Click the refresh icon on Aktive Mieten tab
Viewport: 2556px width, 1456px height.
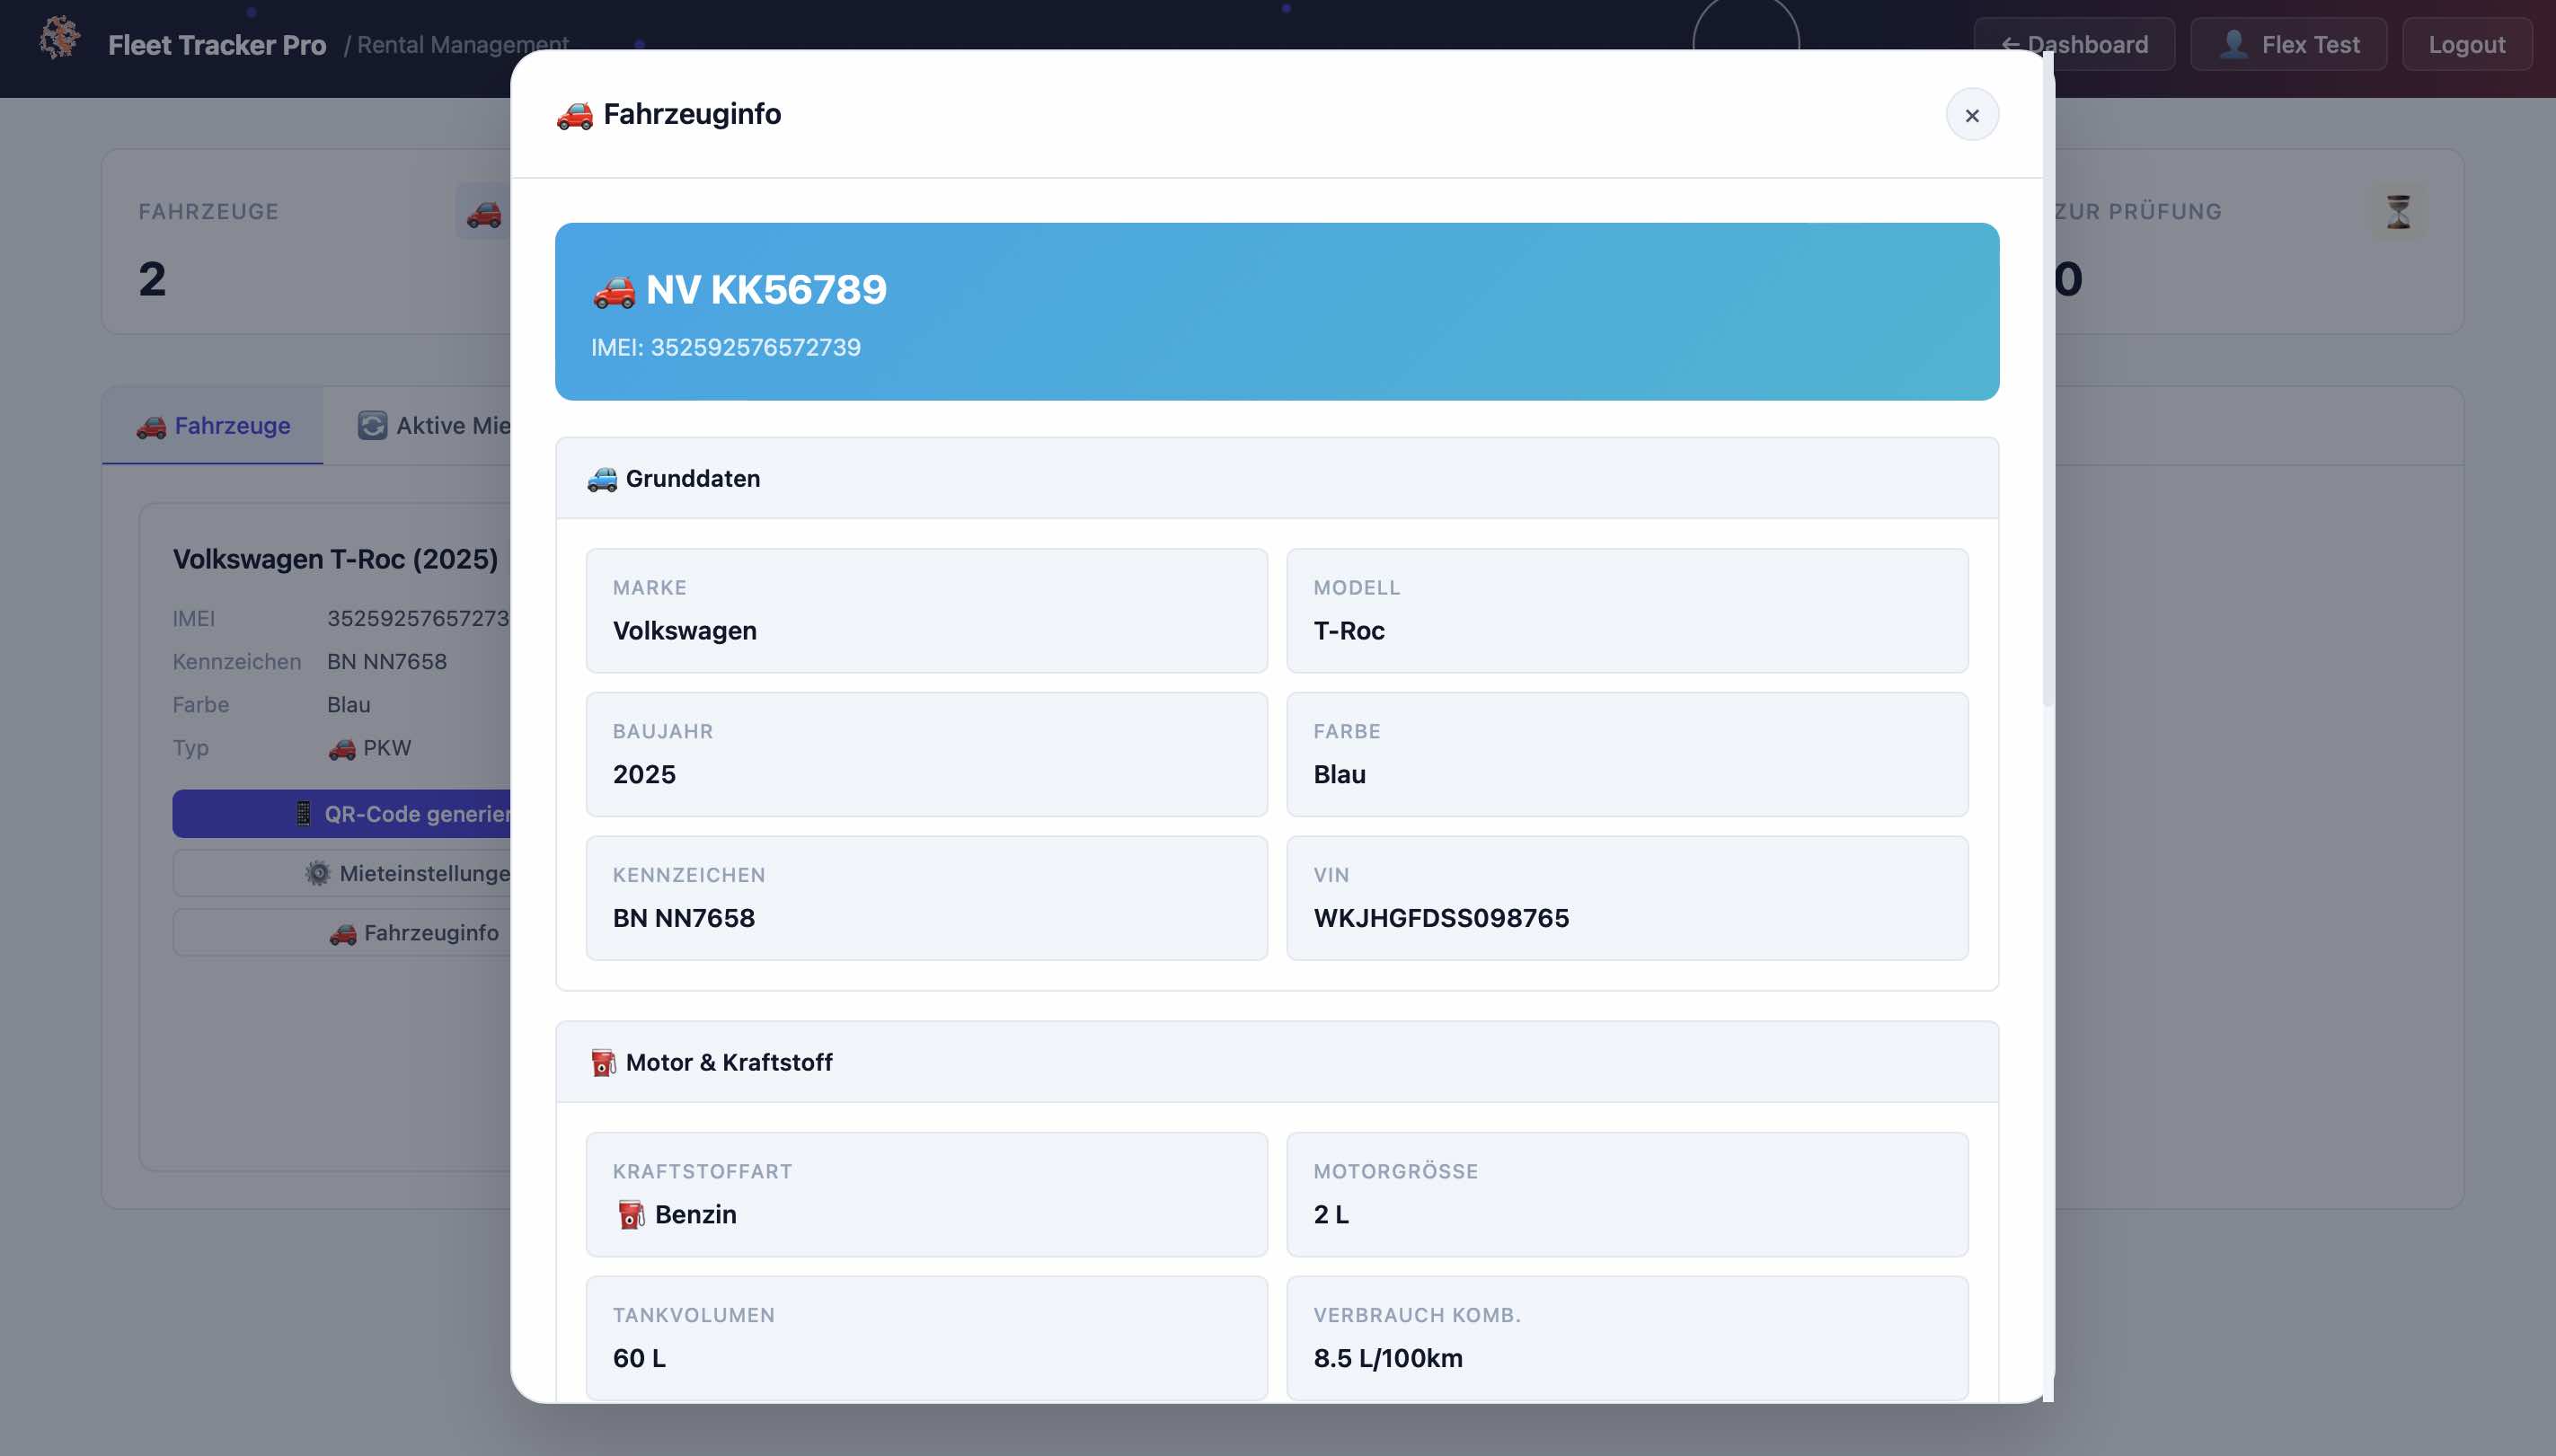(372, 426)
